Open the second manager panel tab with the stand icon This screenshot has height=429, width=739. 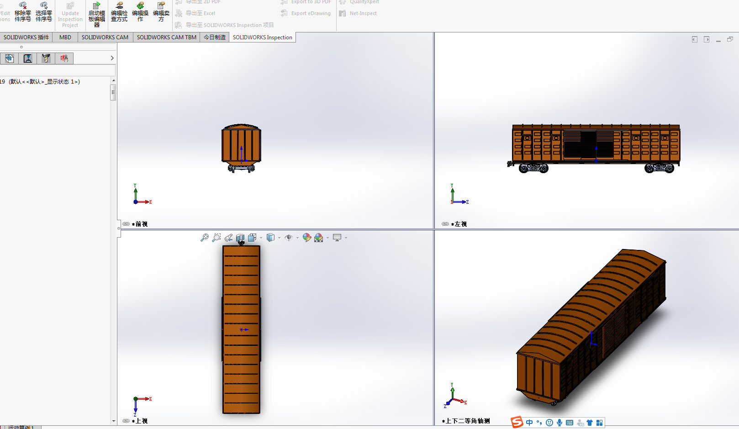(28, 58)
